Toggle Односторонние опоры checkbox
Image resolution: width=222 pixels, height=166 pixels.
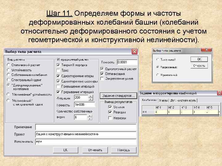pos(58,76)
